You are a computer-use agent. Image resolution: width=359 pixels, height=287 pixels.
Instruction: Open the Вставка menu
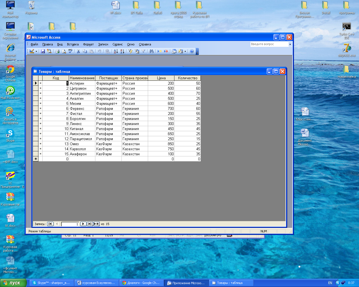73,44
